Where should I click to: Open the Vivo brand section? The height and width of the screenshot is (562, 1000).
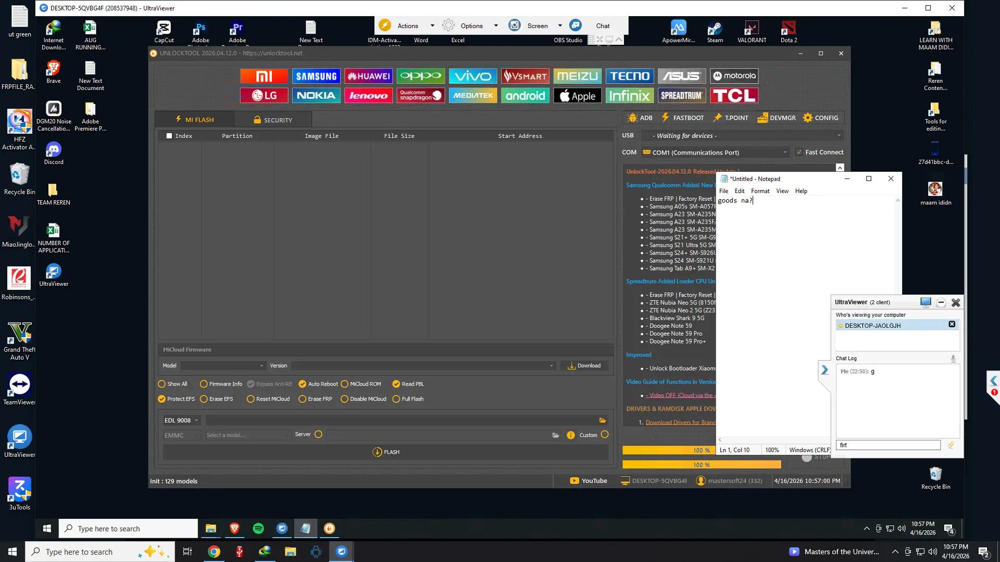click(473, 76)
